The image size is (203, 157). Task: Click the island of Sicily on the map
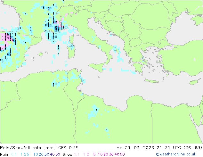[97, 67]
